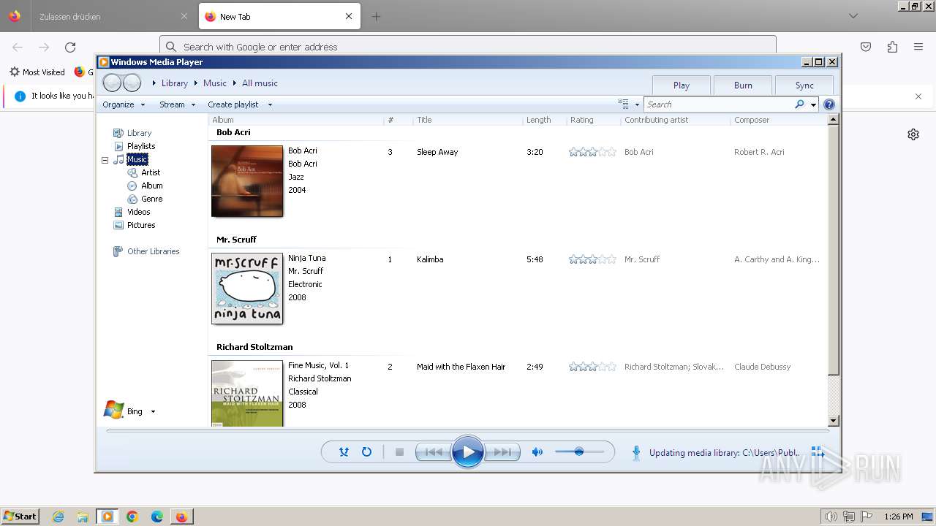The width and height of the screenshot is (936, 526).
Task: Rate Sleep Away using its stars
Action: 593,152
